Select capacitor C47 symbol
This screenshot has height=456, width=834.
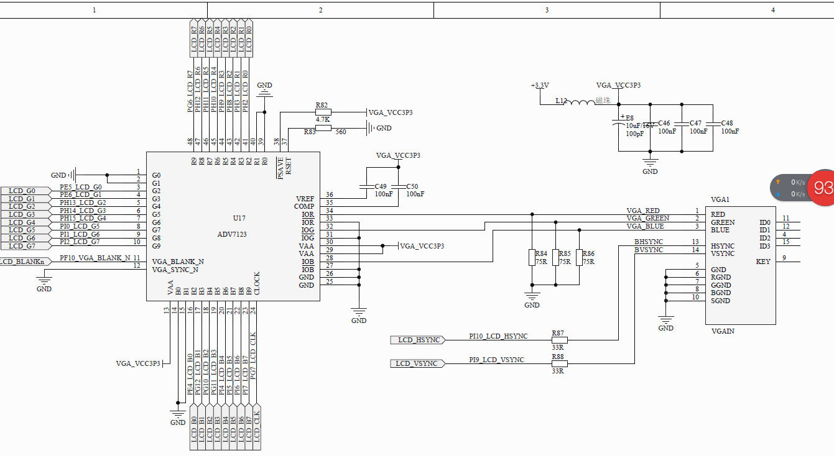(682, 124)
